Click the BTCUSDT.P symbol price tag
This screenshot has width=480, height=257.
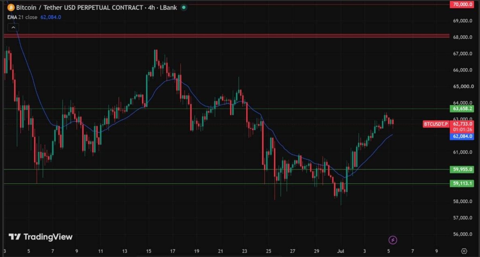(436, 124)
